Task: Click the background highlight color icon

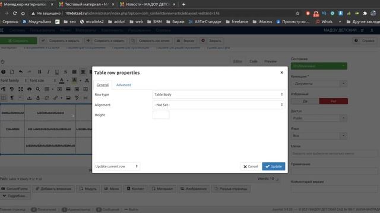Action: pyautogui.click(x=74, y=80)
